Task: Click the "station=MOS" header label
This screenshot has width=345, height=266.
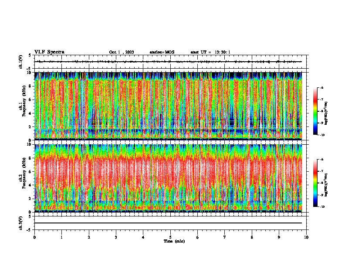Action: [x=162, y=52]
